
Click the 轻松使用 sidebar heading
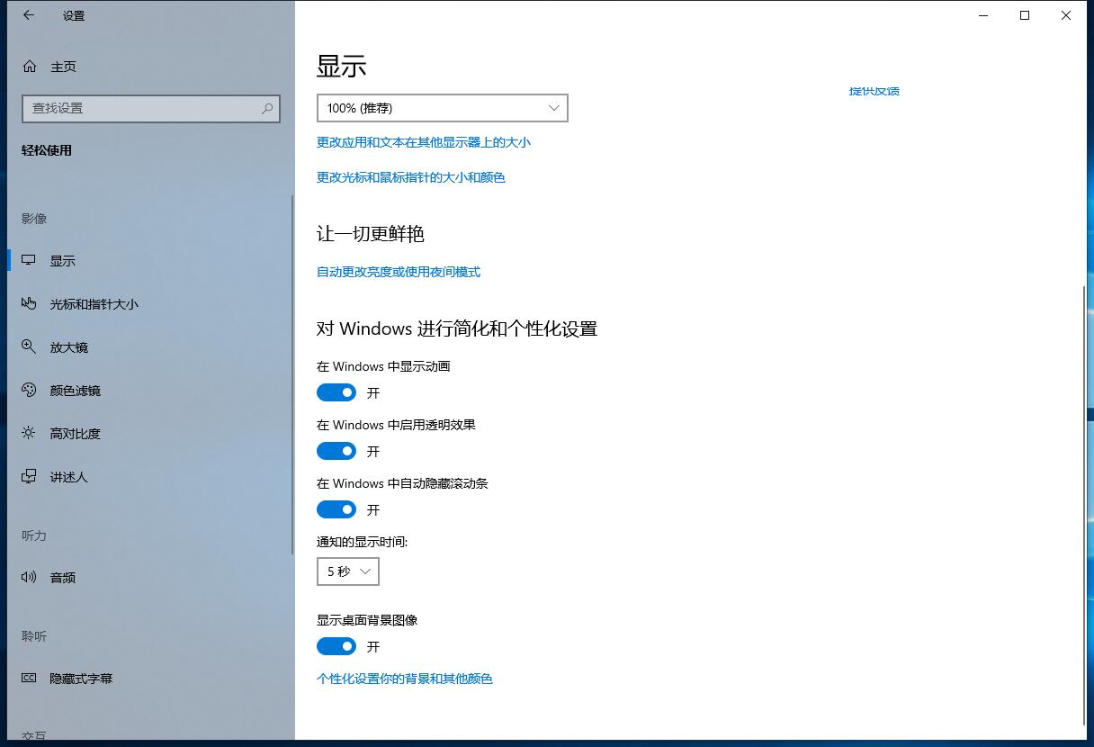[x=47, y=150]
